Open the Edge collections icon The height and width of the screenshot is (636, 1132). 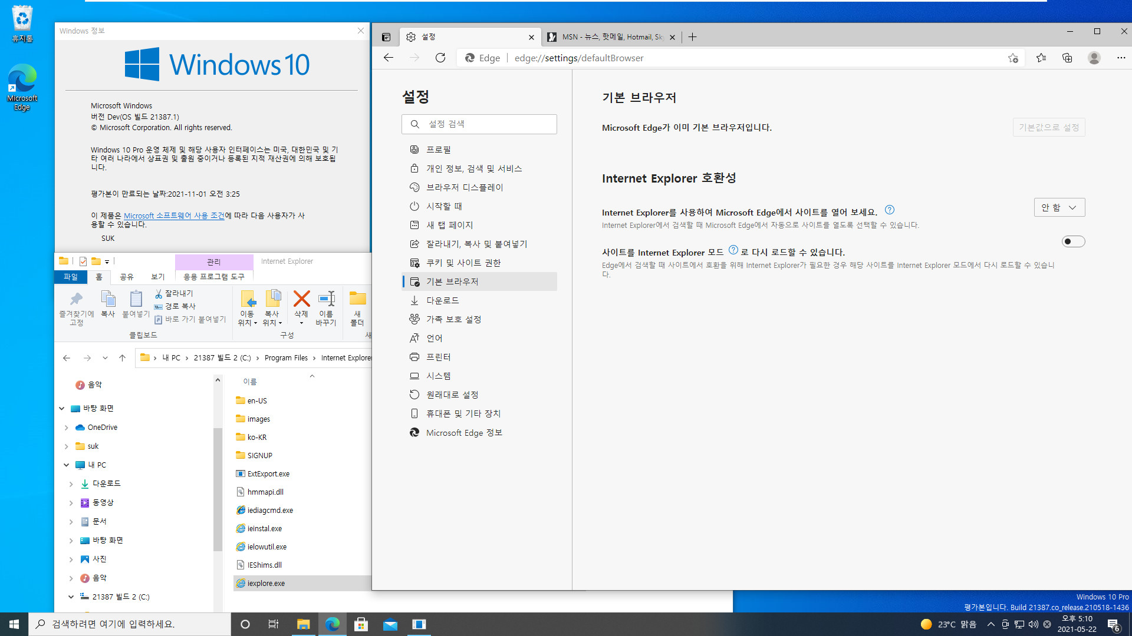1067,58
